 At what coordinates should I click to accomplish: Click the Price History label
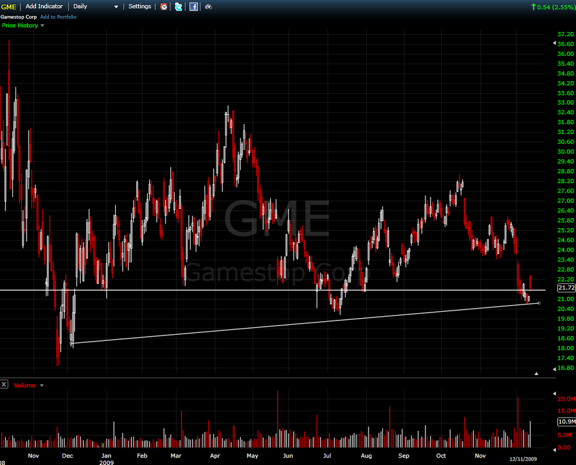click(x=20, y=25)
